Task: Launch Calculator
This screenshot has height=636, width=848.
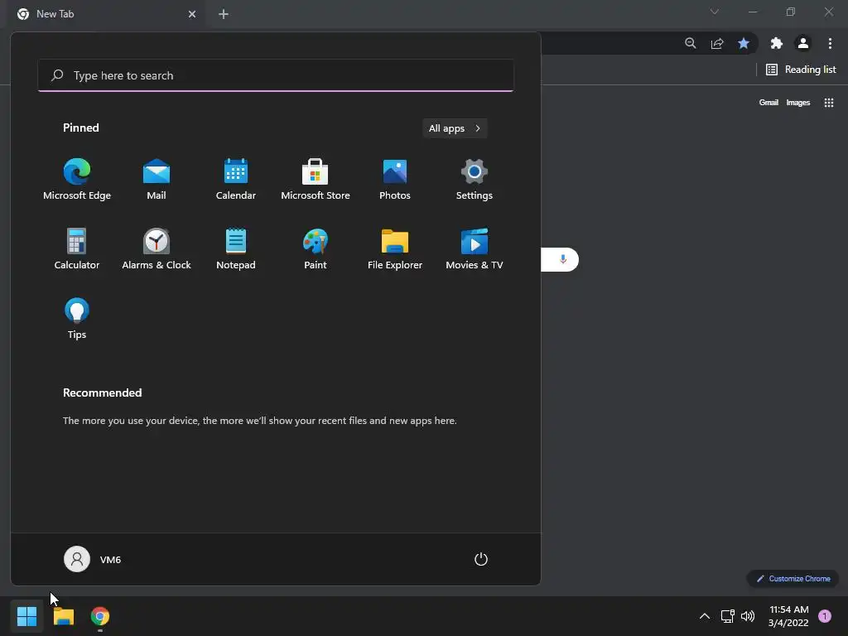Action: (x=77, y=249)
